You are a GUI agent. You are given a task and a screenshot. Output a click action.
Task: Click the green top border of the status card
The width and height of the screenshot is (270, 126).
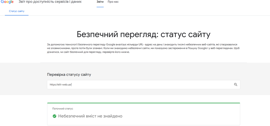tap(144, 103)
